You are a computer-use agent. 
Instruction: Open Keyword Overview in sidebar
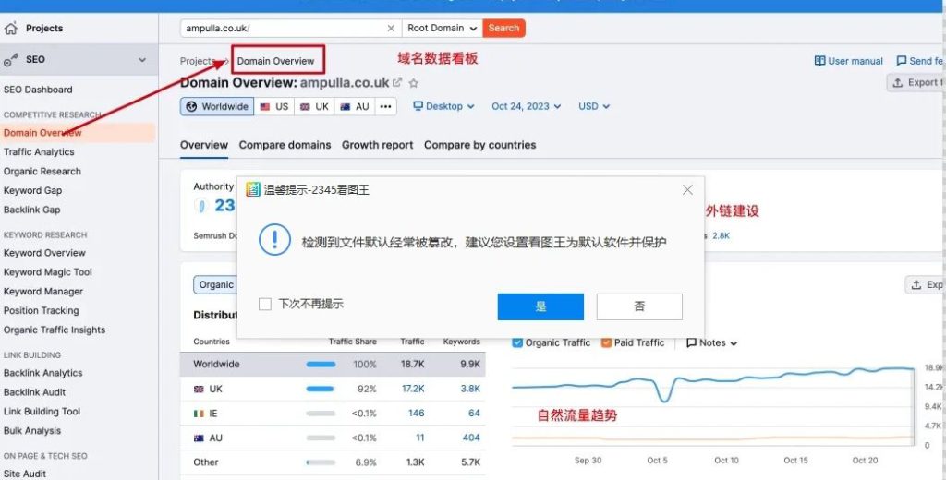click(44, 253)
